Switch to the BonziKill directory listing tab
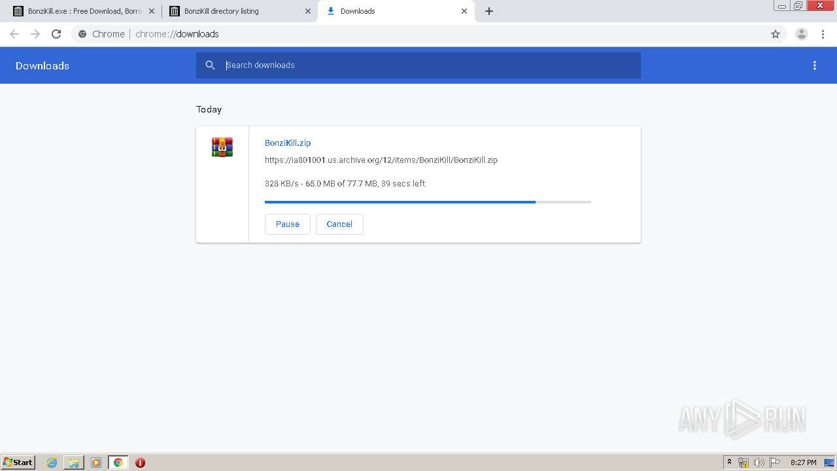The width and height of the screenshot is (837, 471). (x=239, y=11)
